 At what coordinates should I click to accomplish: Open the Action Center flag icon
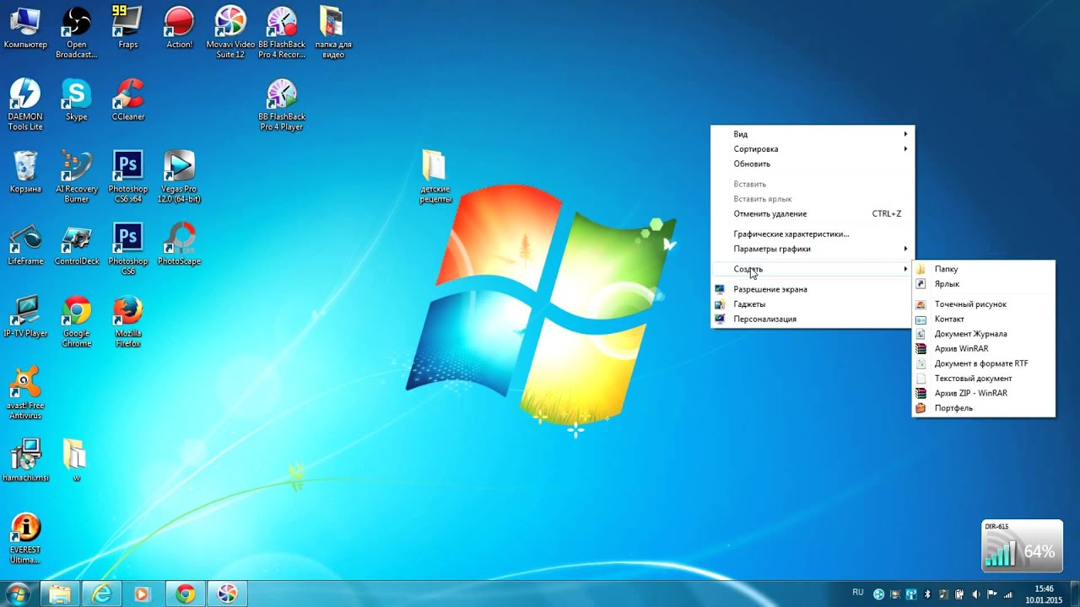992,594
